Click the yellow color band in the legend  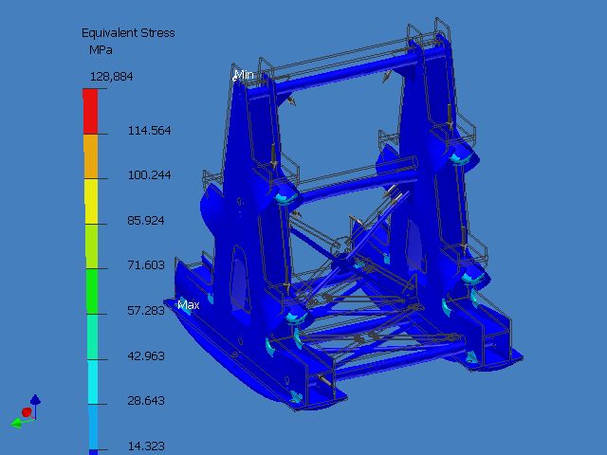coord(91,201)
